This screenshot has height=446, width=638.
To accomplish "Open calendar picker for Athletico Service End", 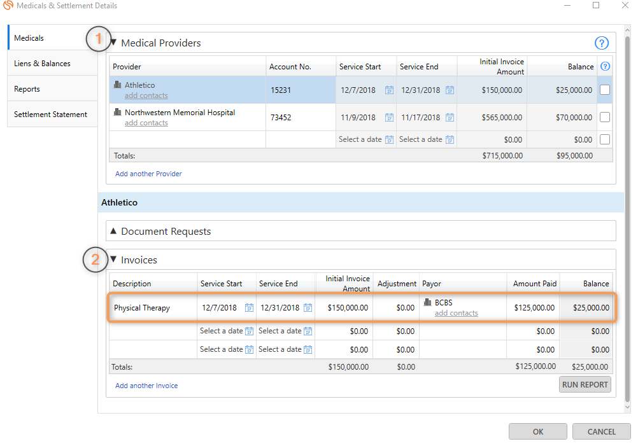I will (450, 90).
